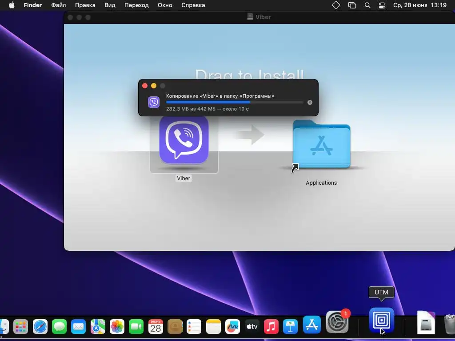The height and width of the screenshot is (341, 455).
Task: Cancel the Viber copy operation
Action: click(310, 103)
